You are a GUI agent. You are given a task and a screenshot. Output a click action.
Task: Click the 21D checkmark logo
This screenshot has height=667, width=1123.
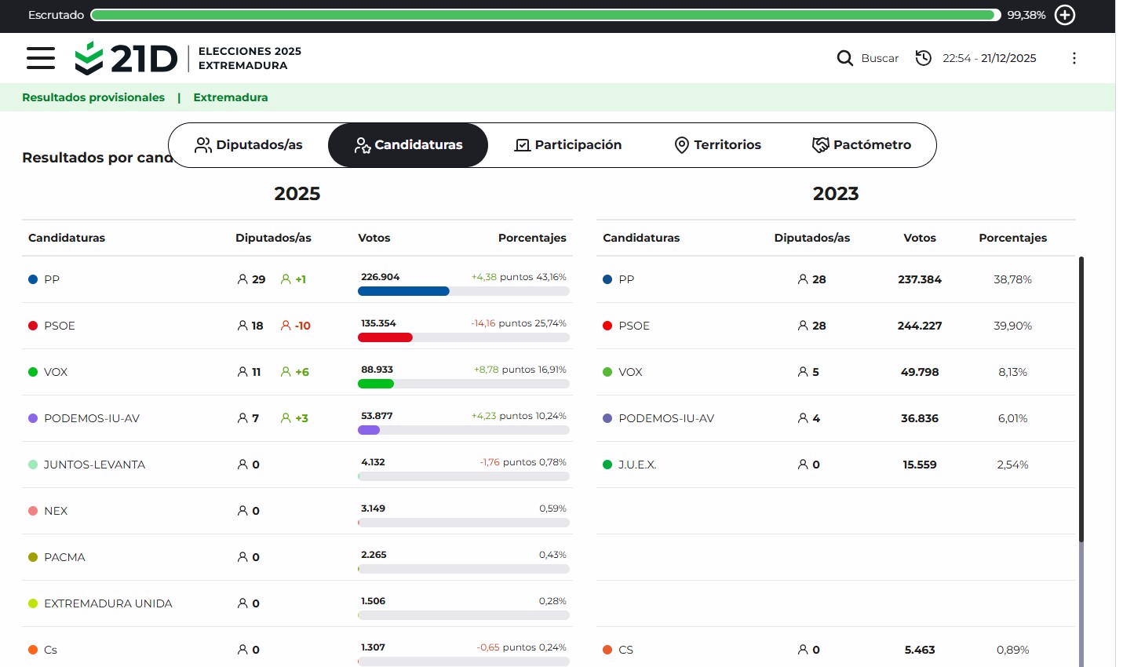[89, 58]
